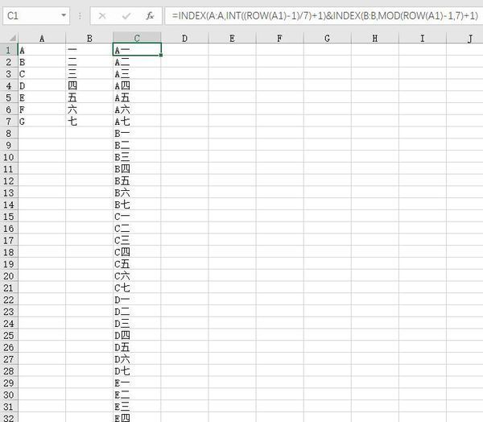Screen dimensions: 483x422
Task: Click inside the formula bar text
Action: click(x=324, y=16)
